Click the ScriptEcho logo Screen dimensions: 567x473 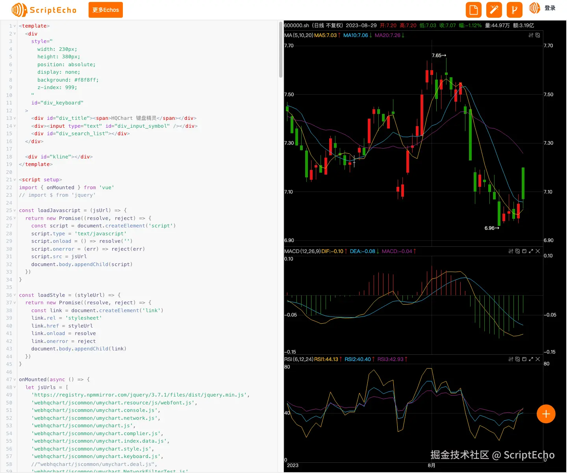tap(44, 10)
